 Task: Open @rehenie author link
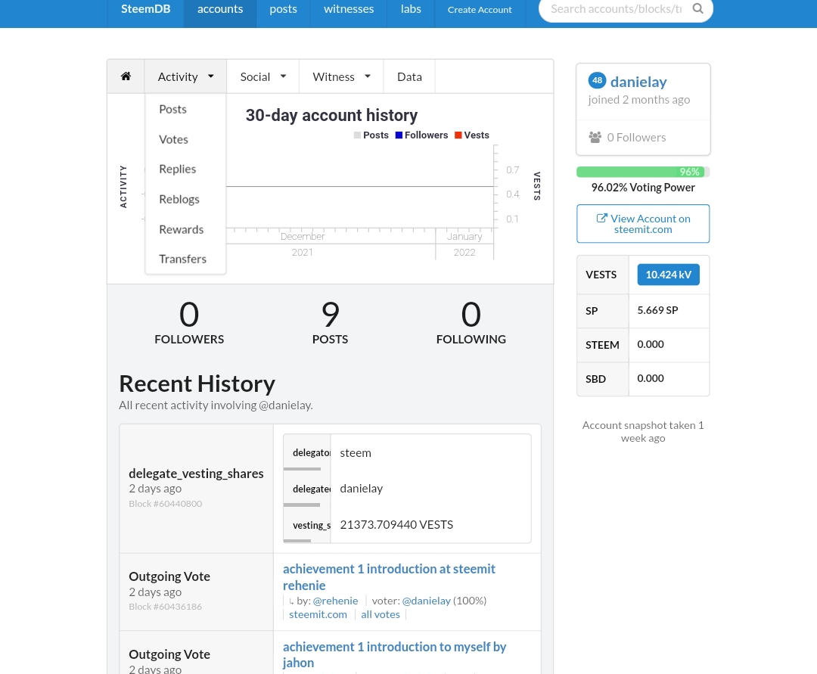(336, 601)
